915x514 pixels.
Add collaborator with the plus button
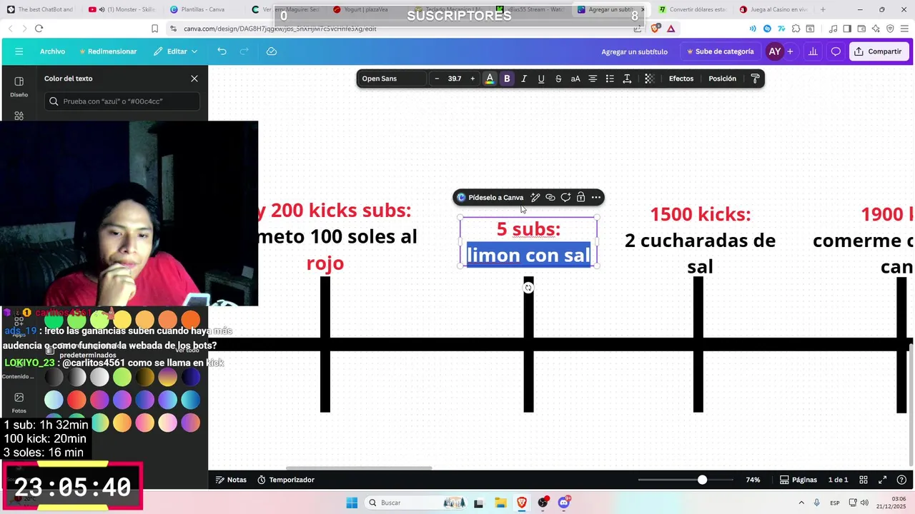click(x=790, y=51)
